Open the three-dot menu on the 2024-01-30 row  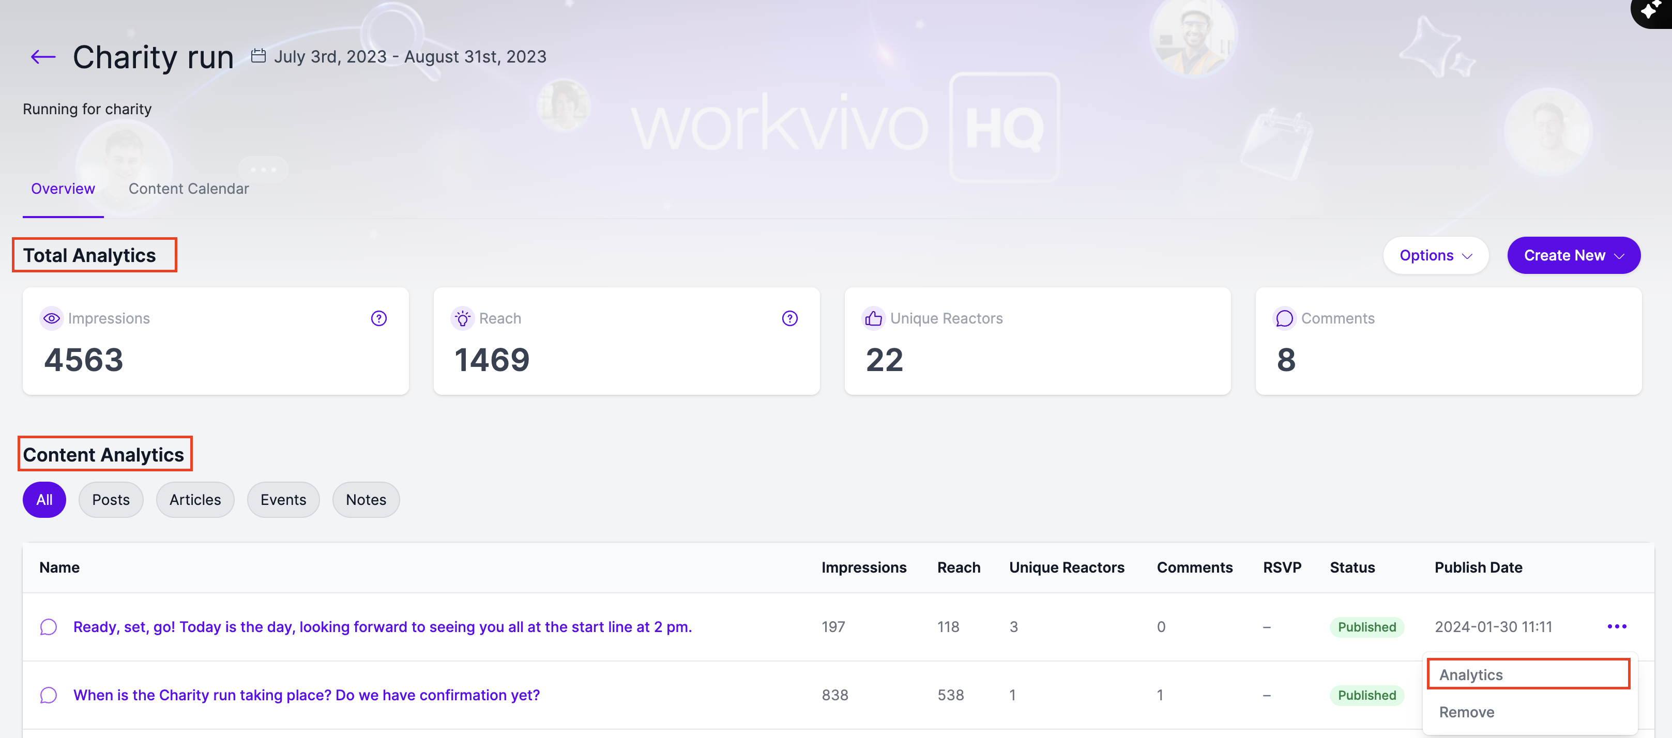click(1617, 626)
